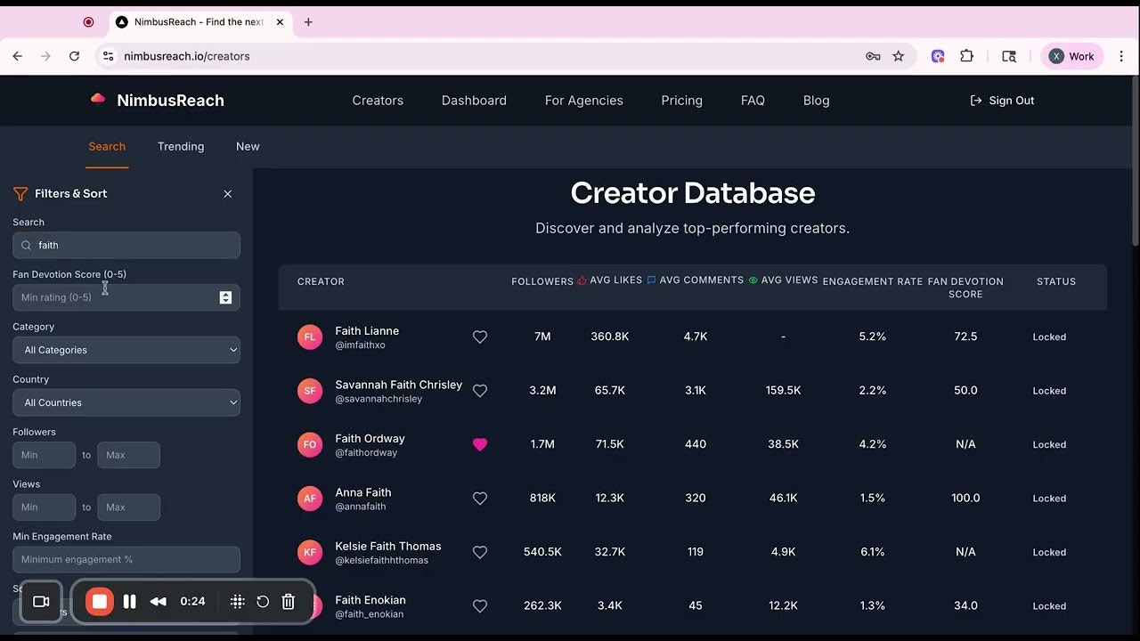1140x641 pixels.
Task: Click Faith Ordway's FO avatar
Action: pos(310,444)
